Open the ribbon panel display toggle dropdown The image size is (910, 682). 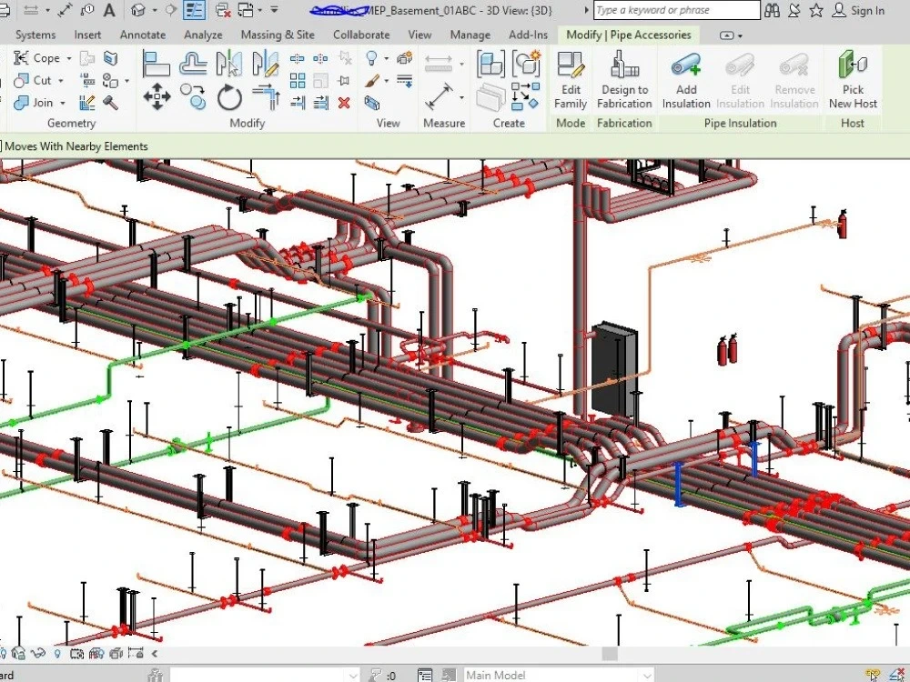click(x=731, y=35)
